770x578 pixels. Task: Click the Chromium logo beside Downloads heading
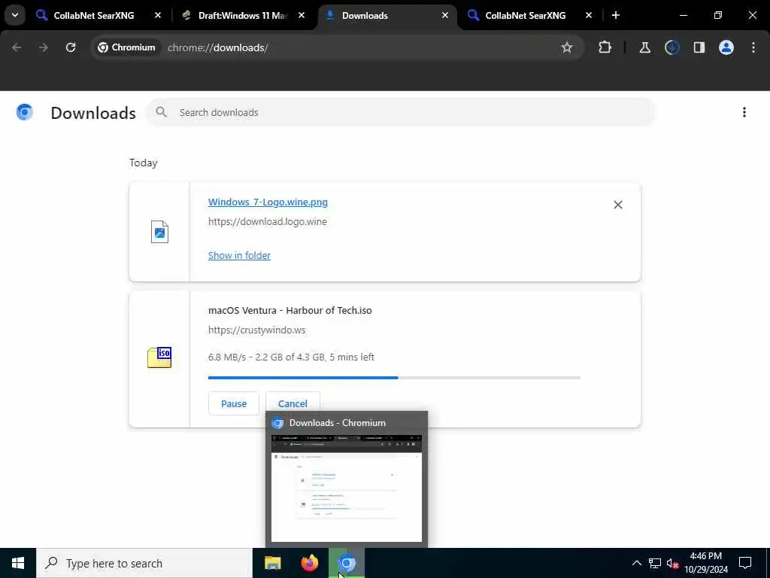[x=25, y=113]
